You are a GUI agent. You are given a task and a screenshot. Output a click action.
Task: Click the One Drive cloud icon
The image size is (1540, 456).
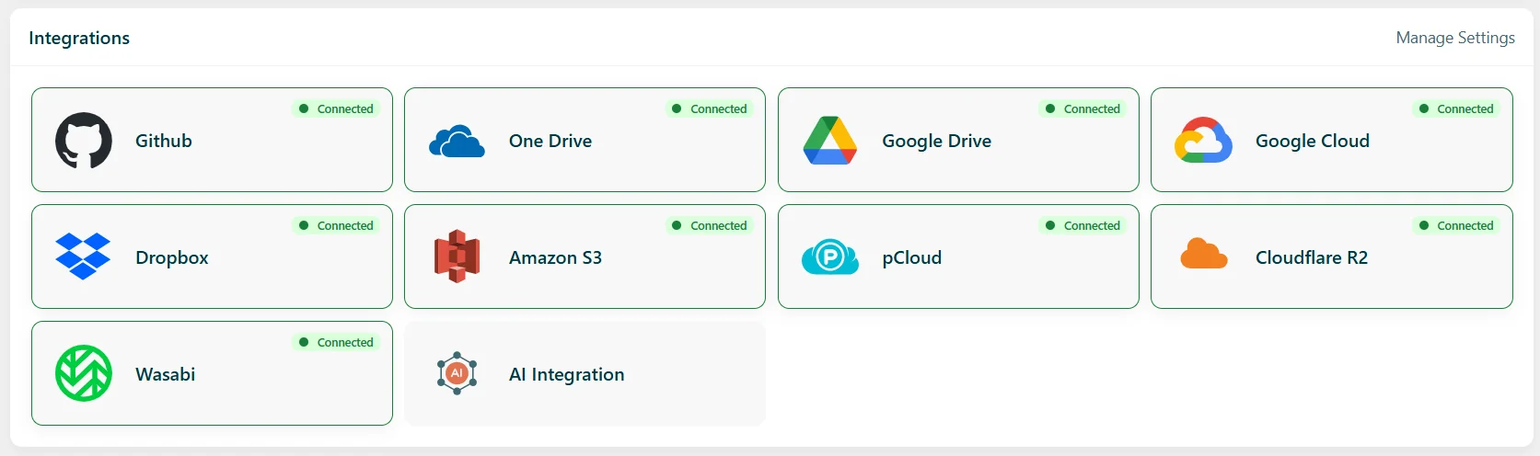pyautogui.click(x=457, y=142)
